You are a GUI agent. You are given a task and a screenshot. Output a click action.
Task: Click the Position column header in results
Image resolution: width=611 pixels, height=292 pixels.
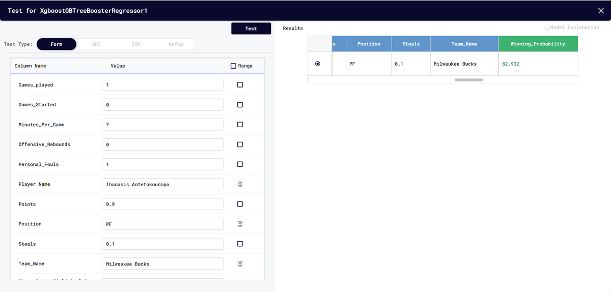pyautogui.click(x=369, y=44)
